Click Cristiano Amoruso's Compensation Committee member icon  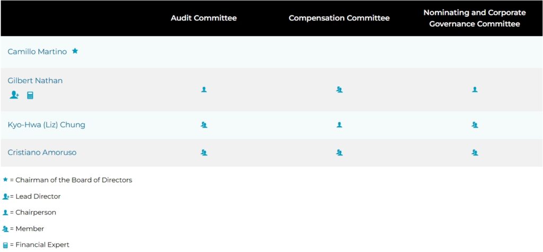tap(339, 152)
